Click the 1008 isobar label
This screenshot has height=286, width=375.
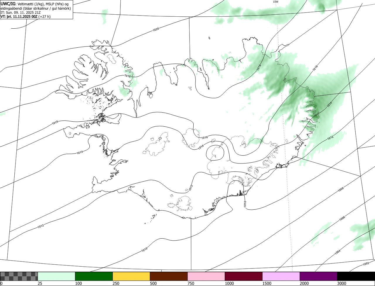click(x=341, y=189)
